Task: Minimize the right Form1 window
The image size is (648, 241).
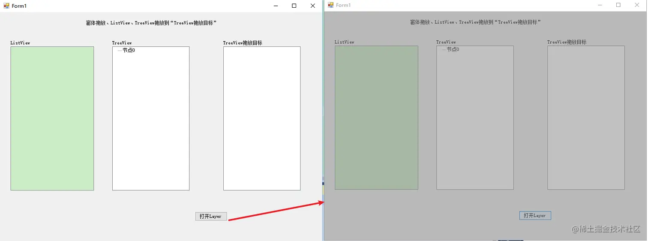Action: point(600,5)
